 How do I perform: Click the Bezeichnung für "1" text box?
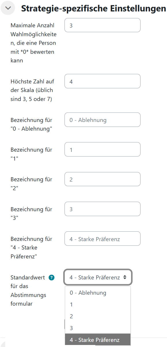[102, 149]
